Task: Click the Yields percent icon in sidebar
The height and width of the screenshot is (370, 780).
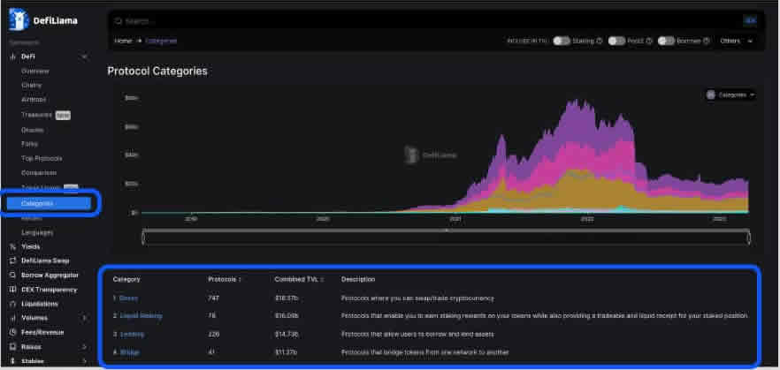Action: click(x=12, y=246)
